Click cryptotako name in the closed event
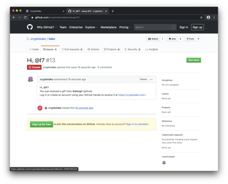The width and height of the screenshot is (228, 184). (x=55, y=108)
